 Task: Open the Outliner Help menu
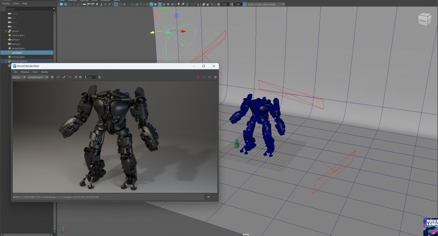click(24, 3)
